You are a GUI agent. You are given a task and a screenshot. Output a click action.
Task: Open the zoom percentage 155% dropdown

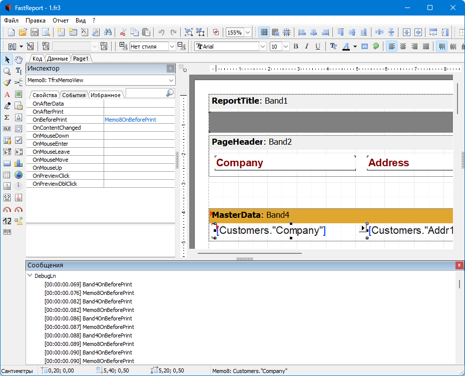pos(247,33)
